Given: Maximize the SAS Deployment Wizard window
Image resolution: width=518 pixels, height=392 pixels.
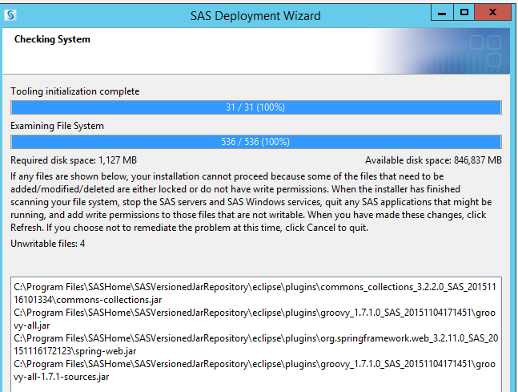Looking at the screenshot, I should [464, 12].
